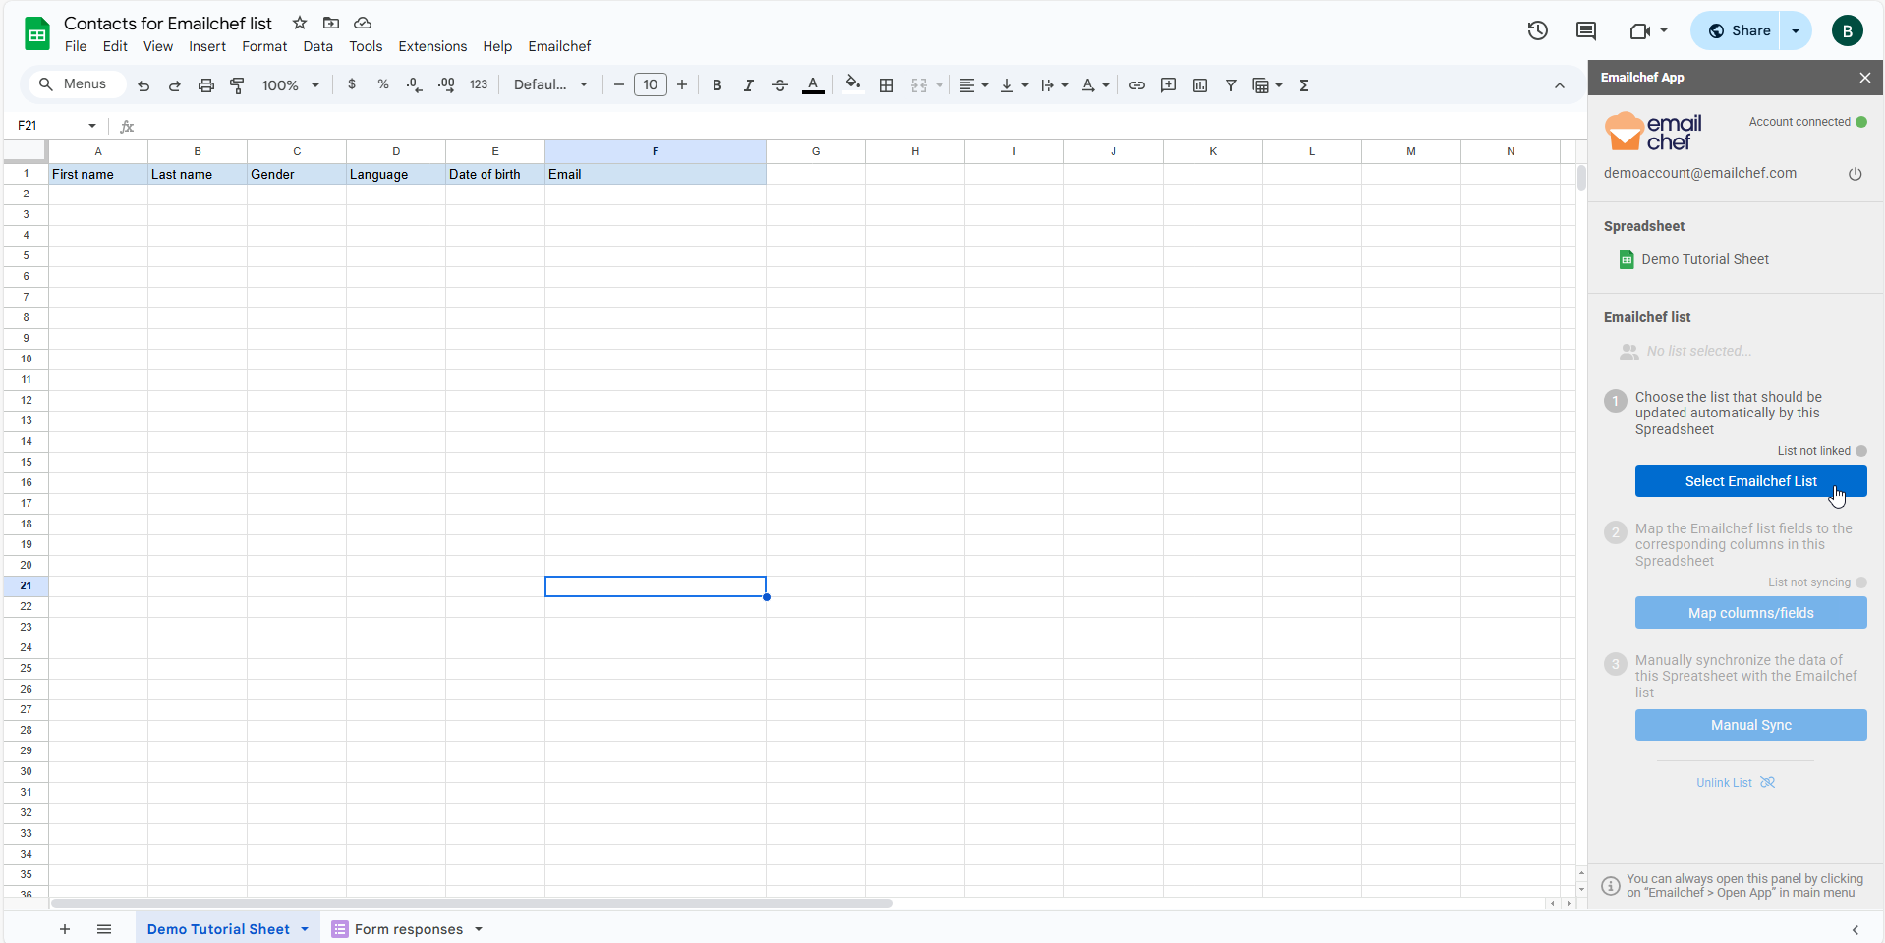Open the Share options dropdown arrow
1885x943 pixels.
tap(1796, 30)
